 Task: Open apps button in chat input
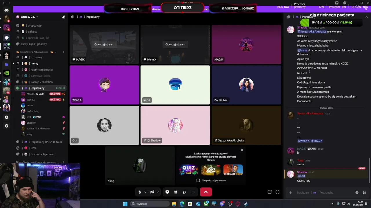(x=364, y=193)
